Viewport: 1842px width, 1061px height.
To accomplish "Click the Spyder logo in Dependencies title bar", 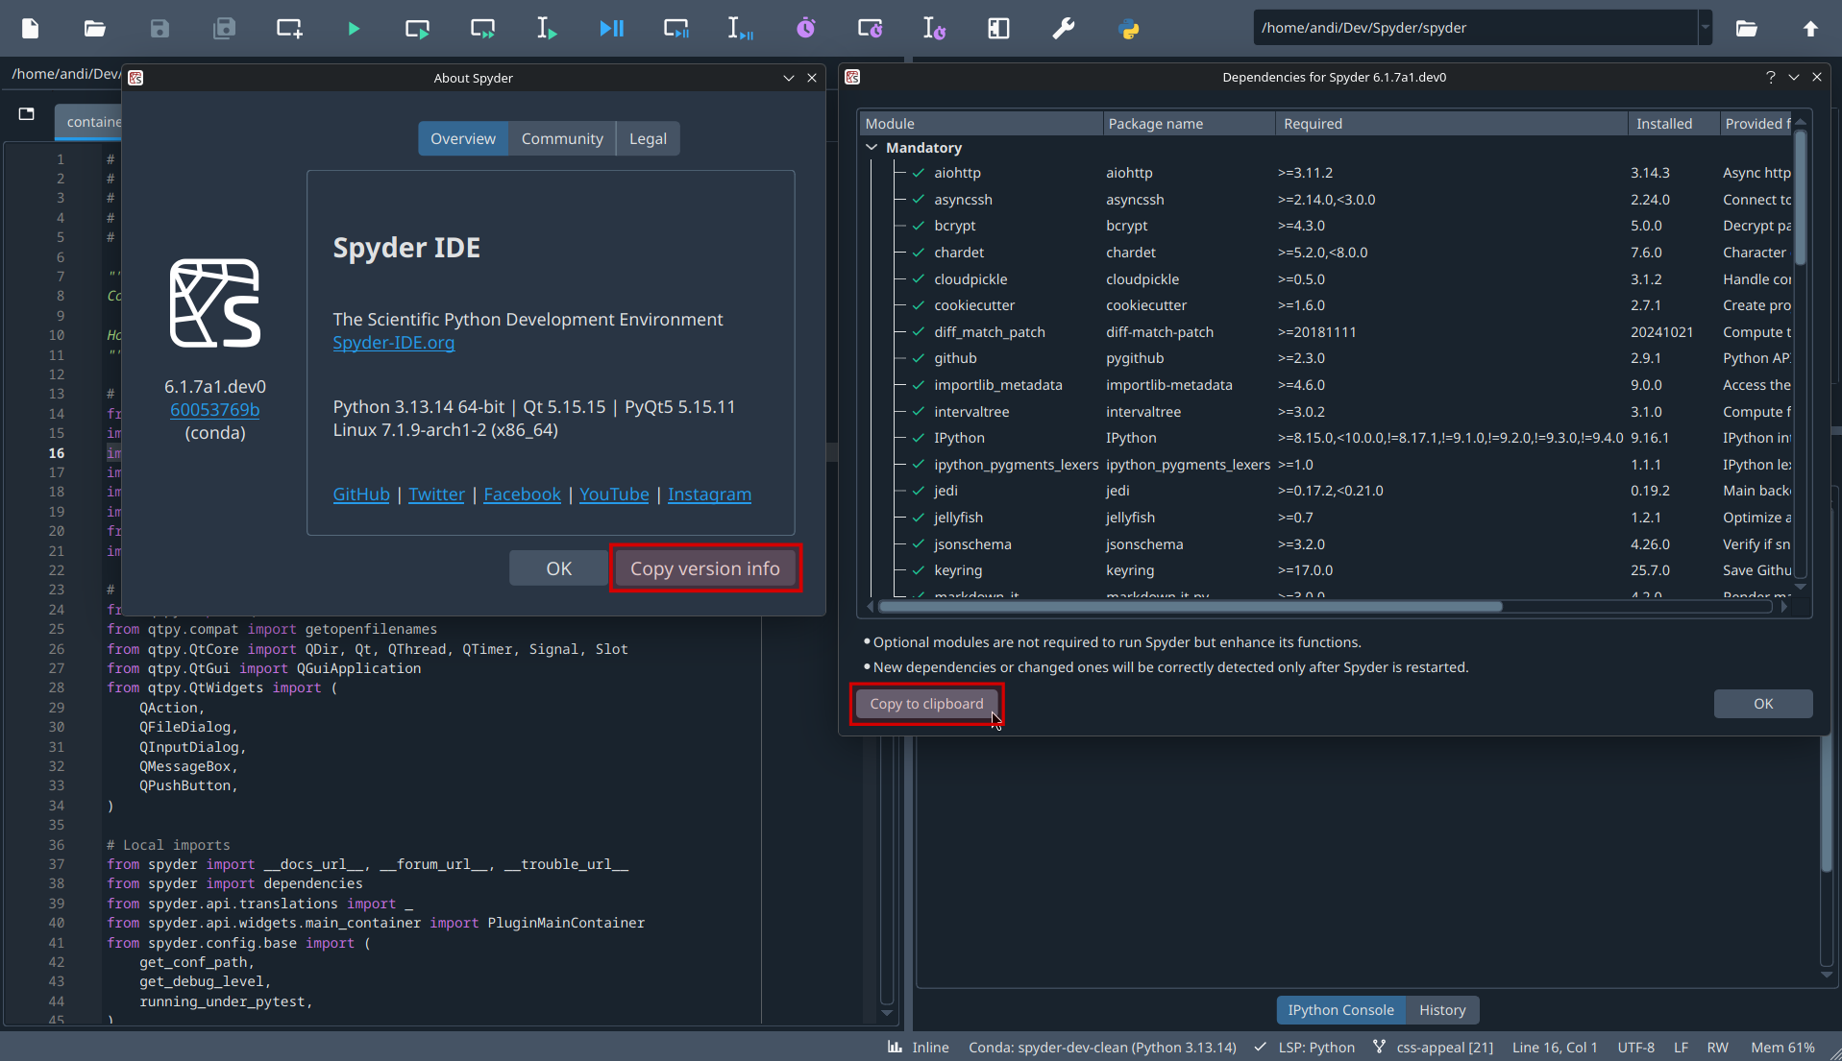I will click(852, 77).
